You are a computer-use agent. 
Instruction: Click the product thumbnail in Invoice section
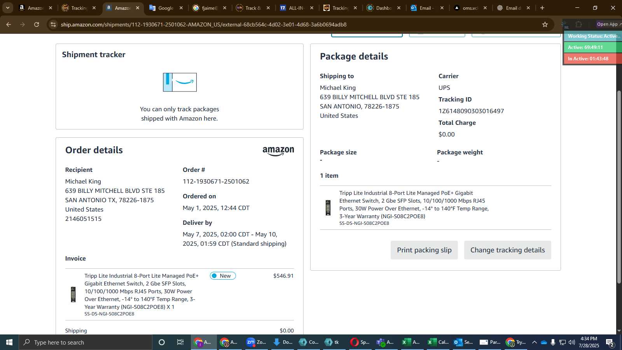(x=73, y=294)
